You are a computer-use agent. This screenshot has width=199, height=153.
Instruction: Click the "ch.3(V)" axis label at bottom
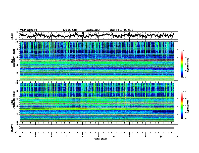pos(12,128)
